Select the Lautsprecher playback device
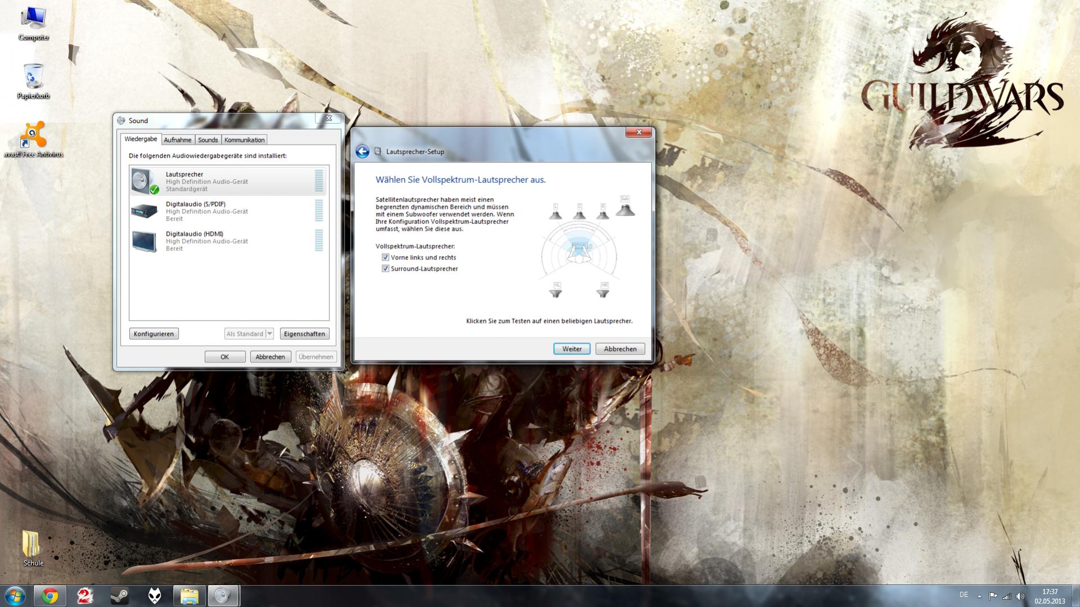This screenshot has height=607, width=1080. (x=228, y=181)
